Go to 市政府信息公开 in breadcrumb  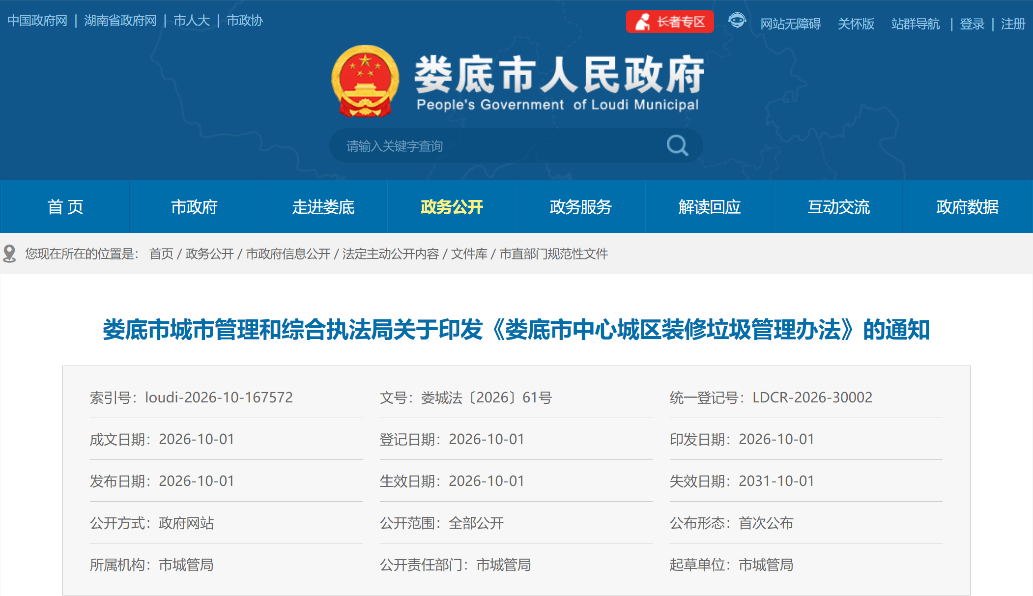(x=288, y=254)
